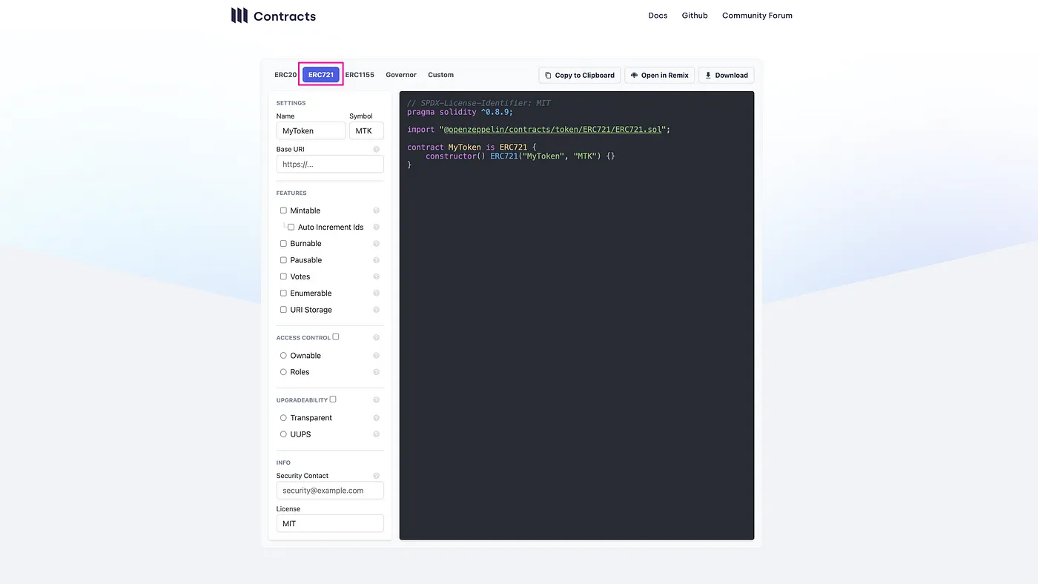Open the question mark icon beside Burnable
Screen dimensions: 1038x584
point(376,244)
